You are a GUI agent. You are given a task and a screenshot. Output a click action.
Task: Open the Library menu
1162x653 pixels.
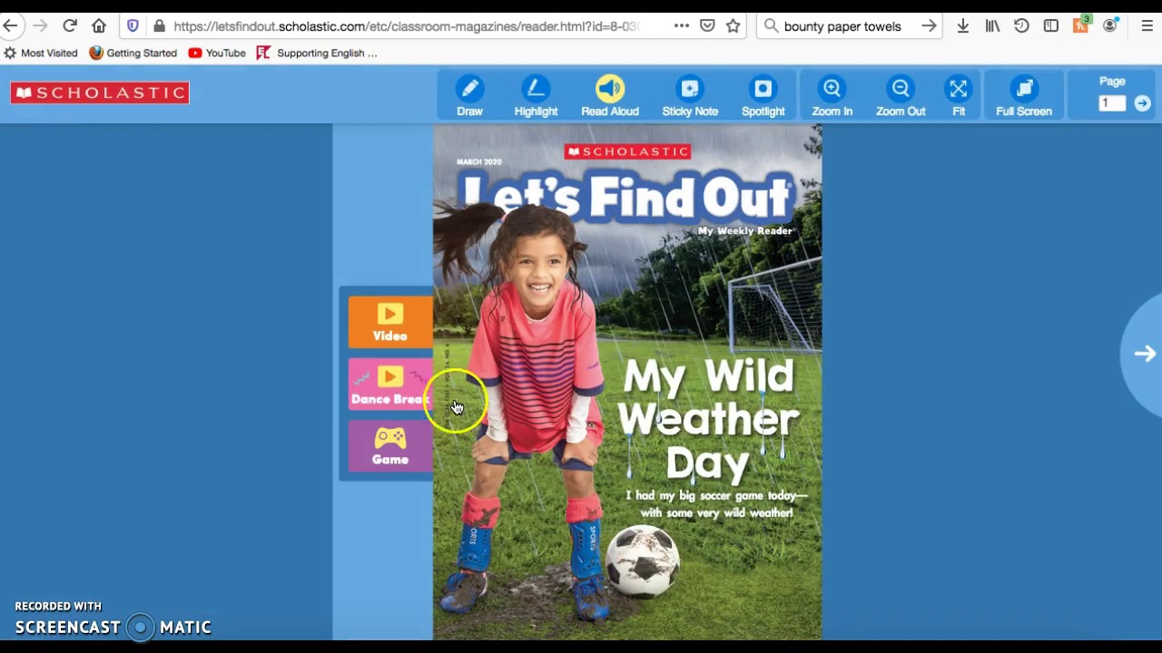[992, 26]
